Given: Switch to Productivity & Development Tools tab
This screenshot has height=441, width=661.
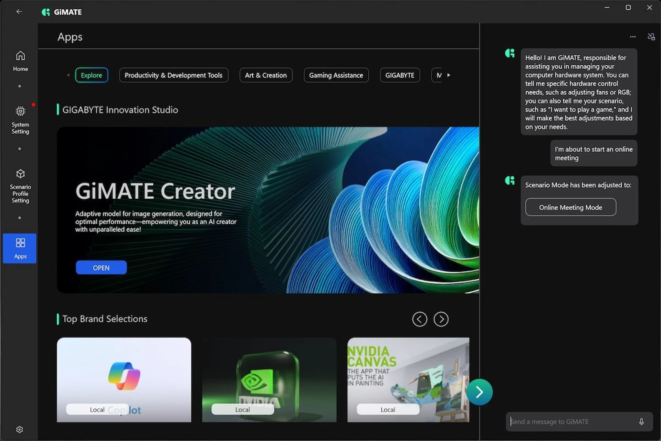Looking at the screenshot, I should [x=174, y=75].
